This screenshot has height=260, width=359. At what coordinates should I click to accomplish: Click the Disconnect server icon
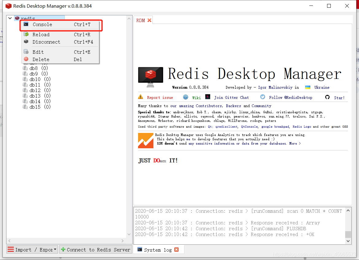coord(26,42)
